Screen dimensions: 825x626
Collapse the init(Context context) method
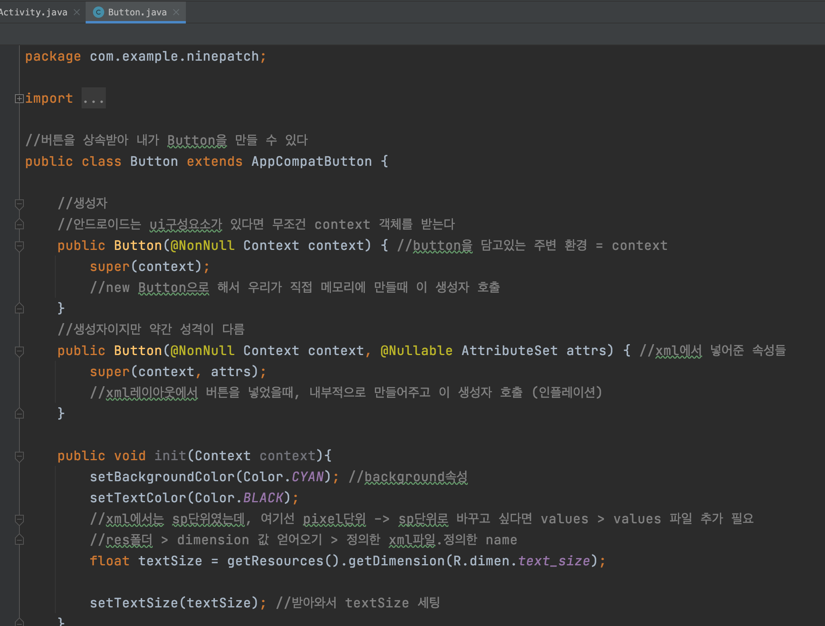click(x=19, y=456)
